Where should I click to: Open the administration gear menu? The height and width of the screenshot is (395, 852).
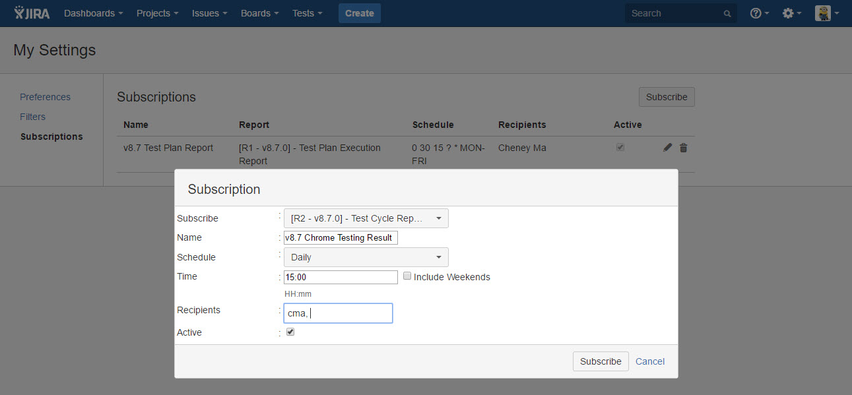[791, 13]
